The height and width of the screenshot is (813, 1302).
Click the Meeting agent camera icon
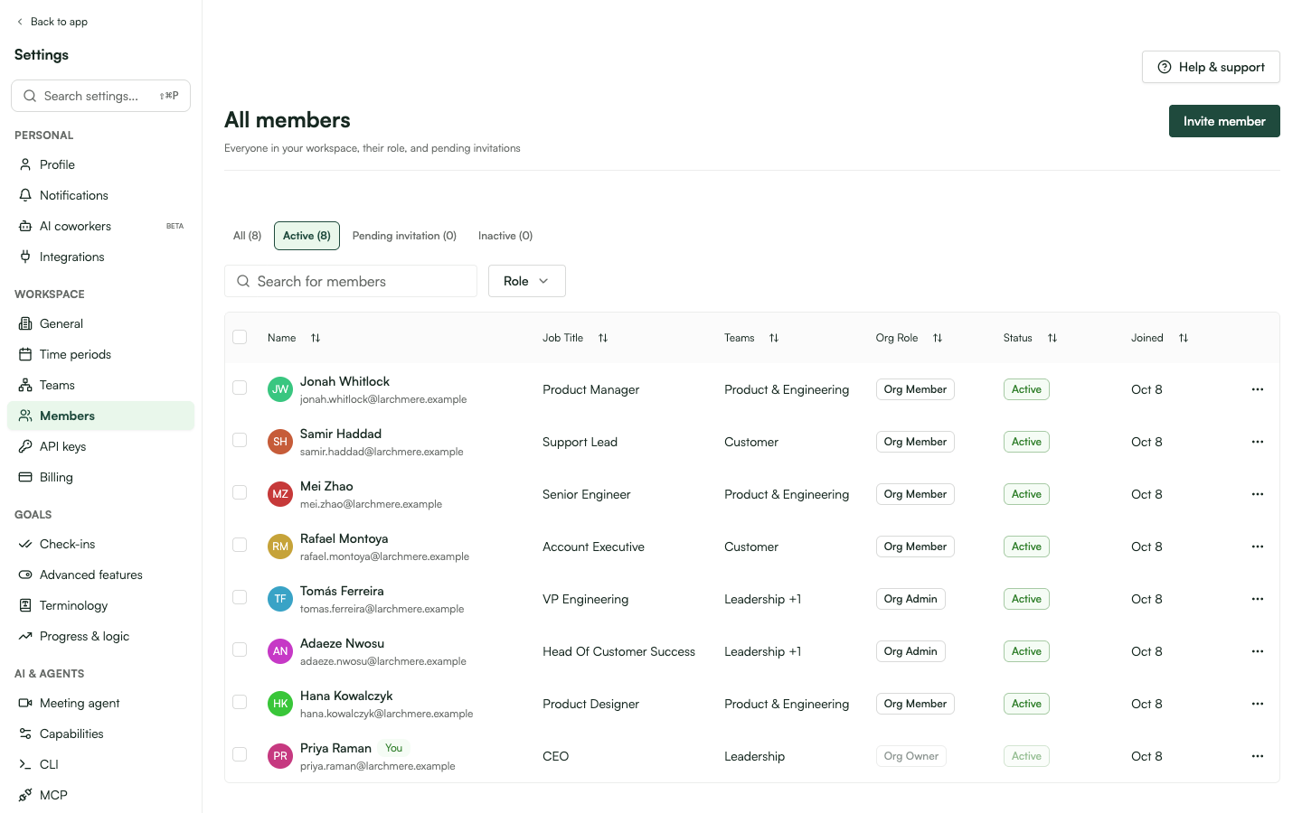coord(25,703)
